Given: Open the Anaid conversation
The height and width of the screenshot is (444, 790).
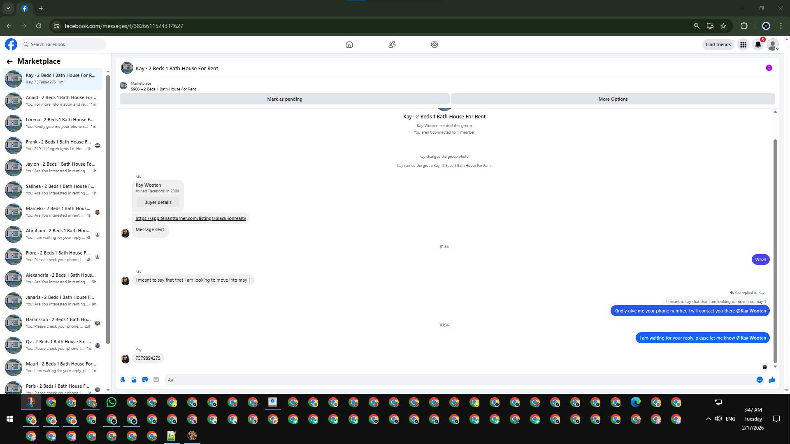Looking at the screenshot, I should [53, 101].
